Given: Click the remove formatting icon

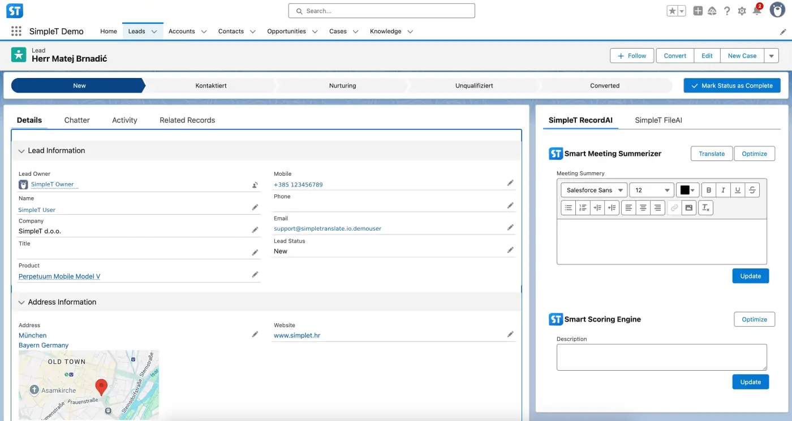Looking at the screenshot, I should 705,208.
